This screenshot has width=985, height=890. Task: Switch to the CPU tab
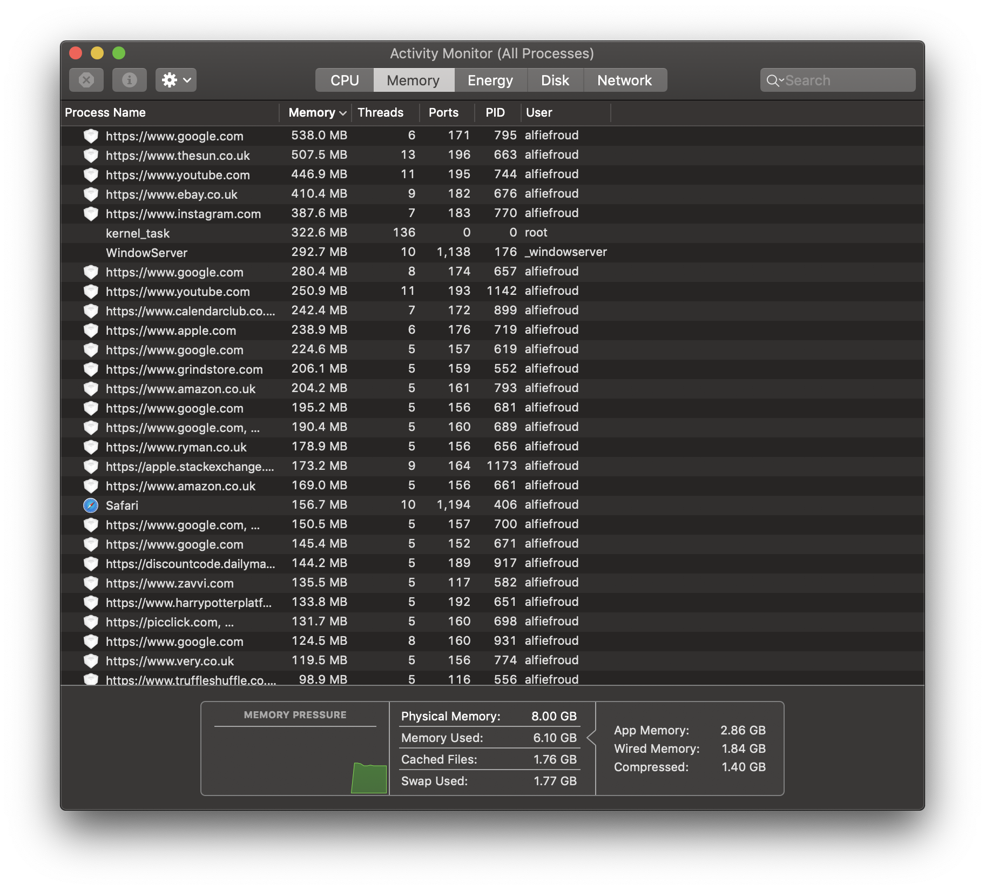(345, 80)
